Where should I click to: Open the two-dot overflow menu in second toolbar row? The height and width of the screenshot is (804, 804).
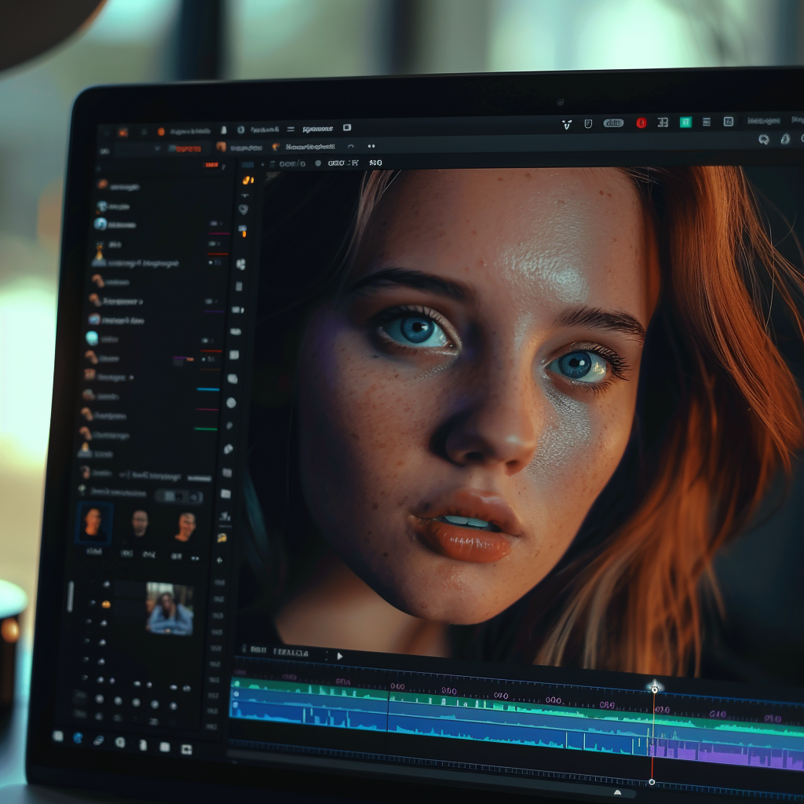coord(371,146)
